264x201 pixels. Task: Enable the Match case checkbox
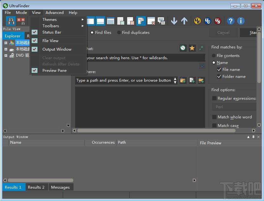(x=214, y=125)
